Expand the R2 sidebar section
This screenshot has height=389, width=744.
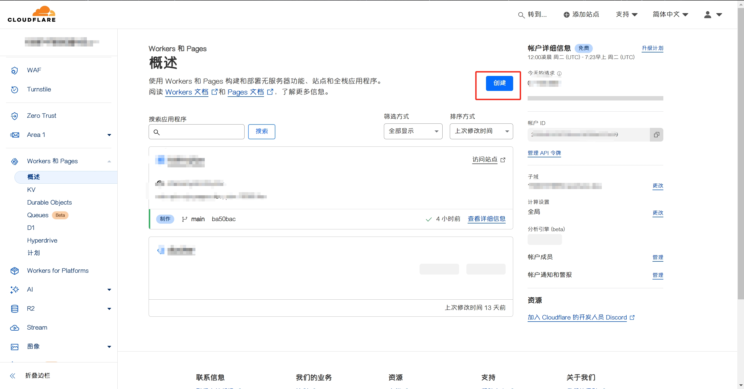click(109, 309)
